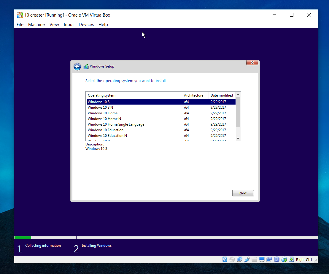
Task: Click the video capture status icon
Action: click(x=269, y=259)
